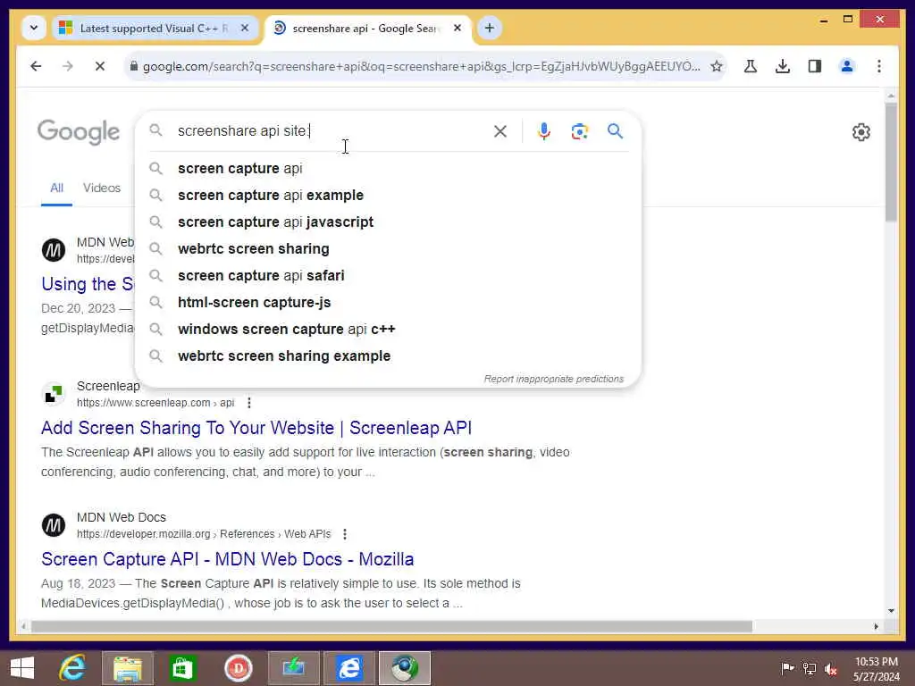This screenshot has width=915, height=686.
Task: Switch to the Videos results tab
Action: (102, 188)
